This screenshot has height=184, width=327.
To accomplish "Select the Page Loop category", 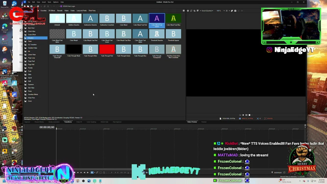I will point(31,58).
